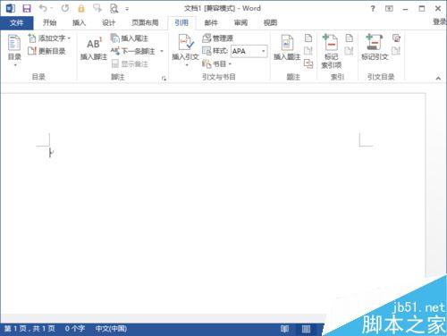Click 添加文字 dropdown button

49,38
